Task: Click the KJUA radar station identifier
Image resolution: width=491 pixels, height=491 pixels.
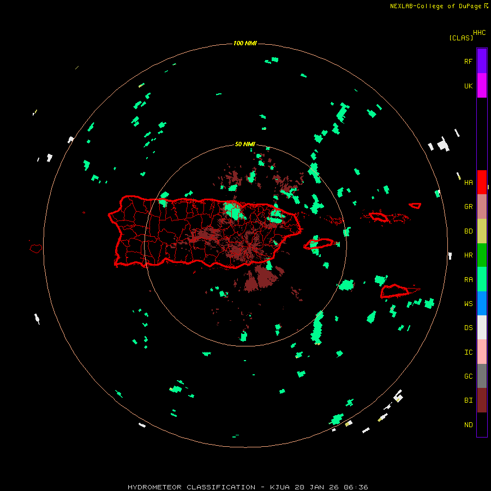Action: (x=281, y=487)
